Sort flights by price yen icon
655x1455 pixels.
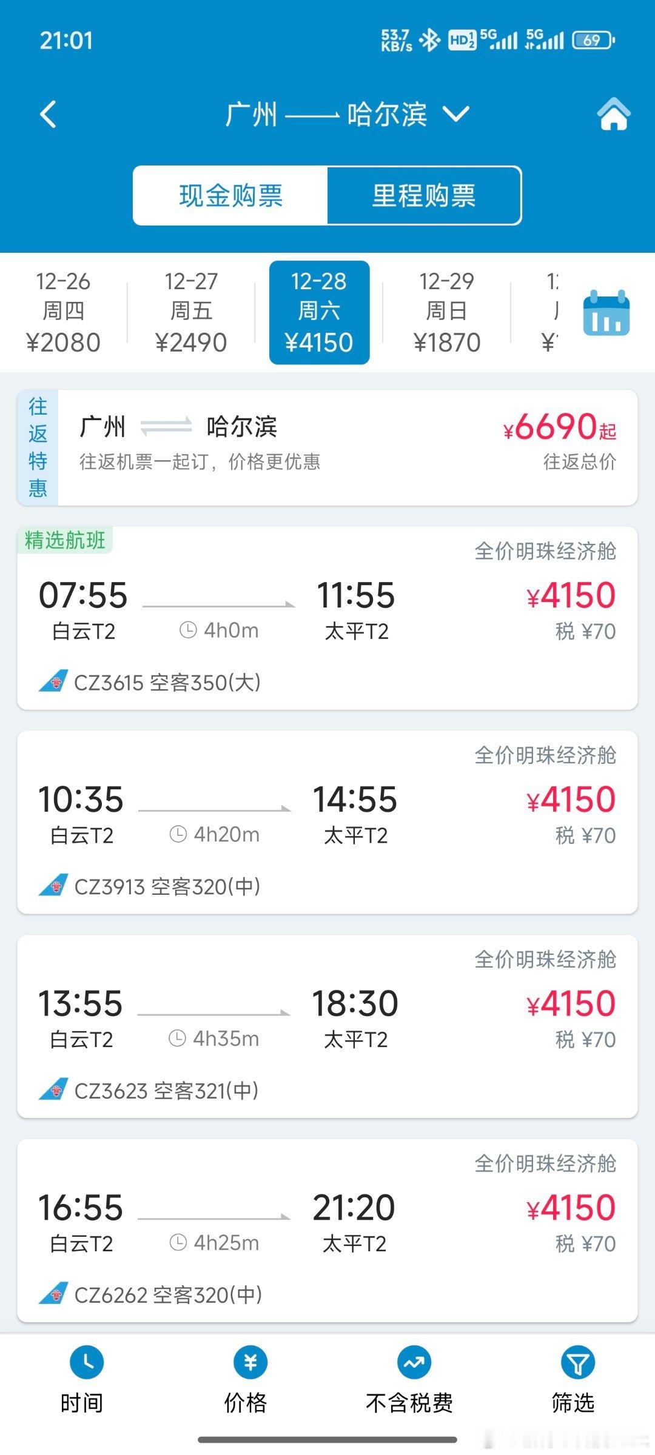[x=250, y=1362]
